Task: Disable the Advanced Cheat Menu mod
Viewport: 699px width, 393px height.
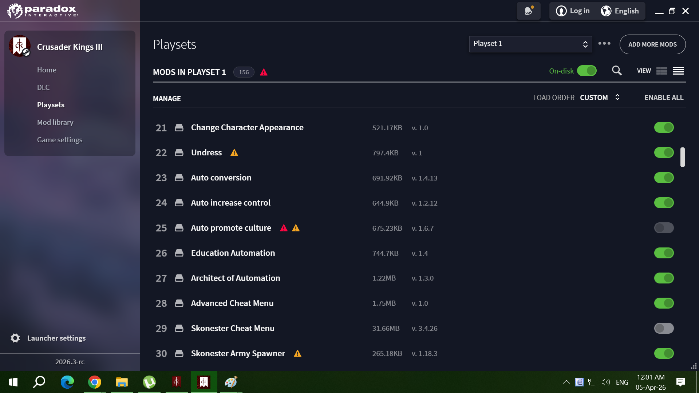Action: click(x=664, y=303)
